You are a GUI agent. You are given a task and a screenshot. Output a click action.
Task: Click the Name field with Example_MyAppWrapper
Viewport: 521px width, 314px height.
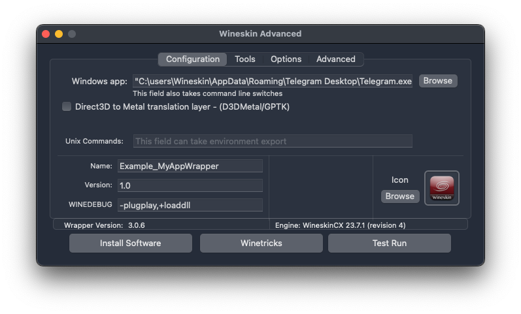coord(190,166)
